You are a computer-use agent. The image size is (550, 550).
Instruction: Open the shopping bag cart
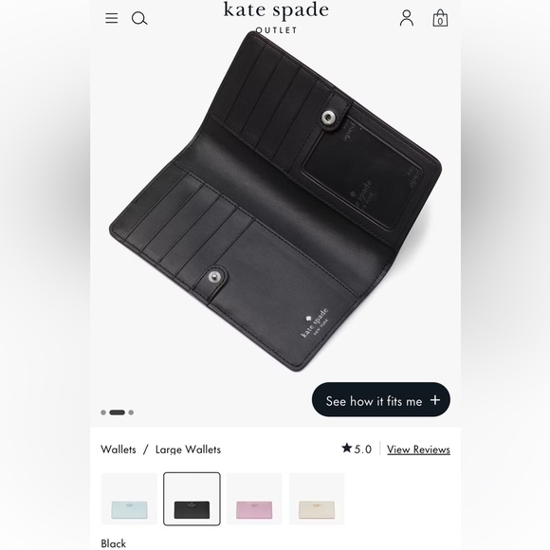[440, 18]
